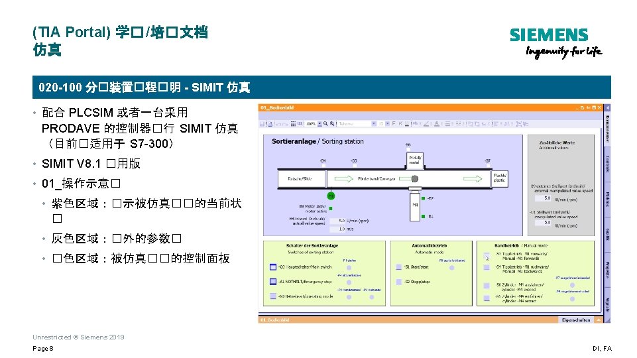The height and width of the screenshot is (358, 637).
Task: Toggle the -Q0 Hauptschalter main switch
Action: click(273, 267)
